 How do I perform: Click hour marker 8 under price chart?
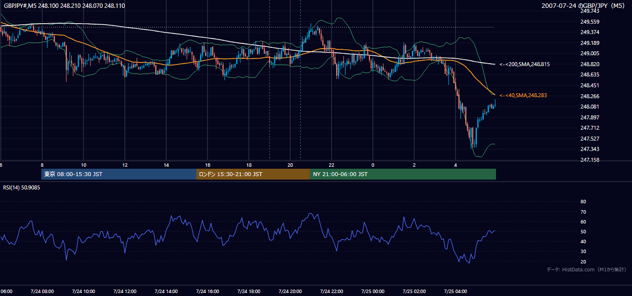(42, 165)
